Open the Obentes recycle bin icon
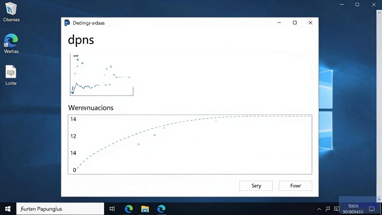Viewport: 382px width, 215px height. 11,12
